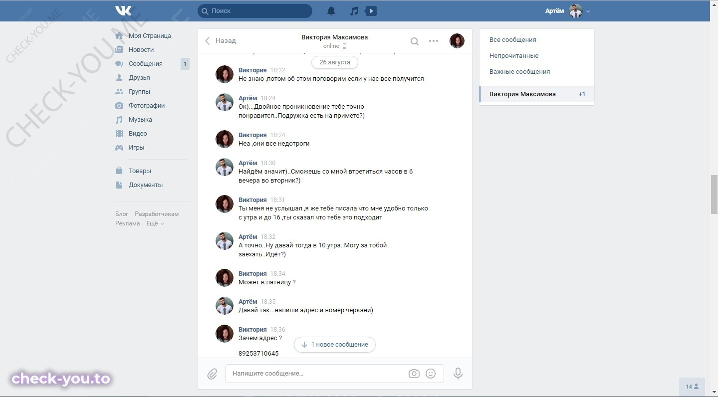The image size is (718, 397).
Task: Open Игры in sidebar
Action: [136, 148]
